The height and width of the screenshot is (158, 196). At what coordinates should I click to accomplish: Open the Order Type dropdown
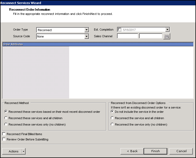pyautogui.click(x=86, y=30)
